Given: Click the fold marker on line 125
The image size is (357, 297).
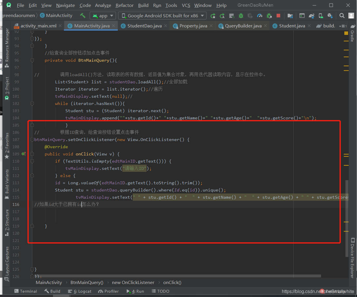Looking at the screenshot, I should [x=32, y=269].
